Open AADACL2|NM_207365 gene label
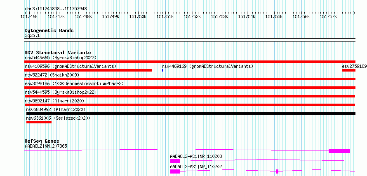Screen dimensions: 367x176 tap(46, 146)
